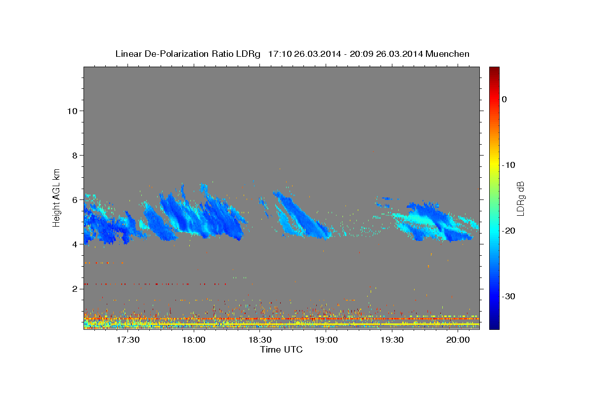Image resolution: width=593 pixels, height=395 pixels.
Task: Click the 'Time UTC' axis label
Action: [281, 350]
